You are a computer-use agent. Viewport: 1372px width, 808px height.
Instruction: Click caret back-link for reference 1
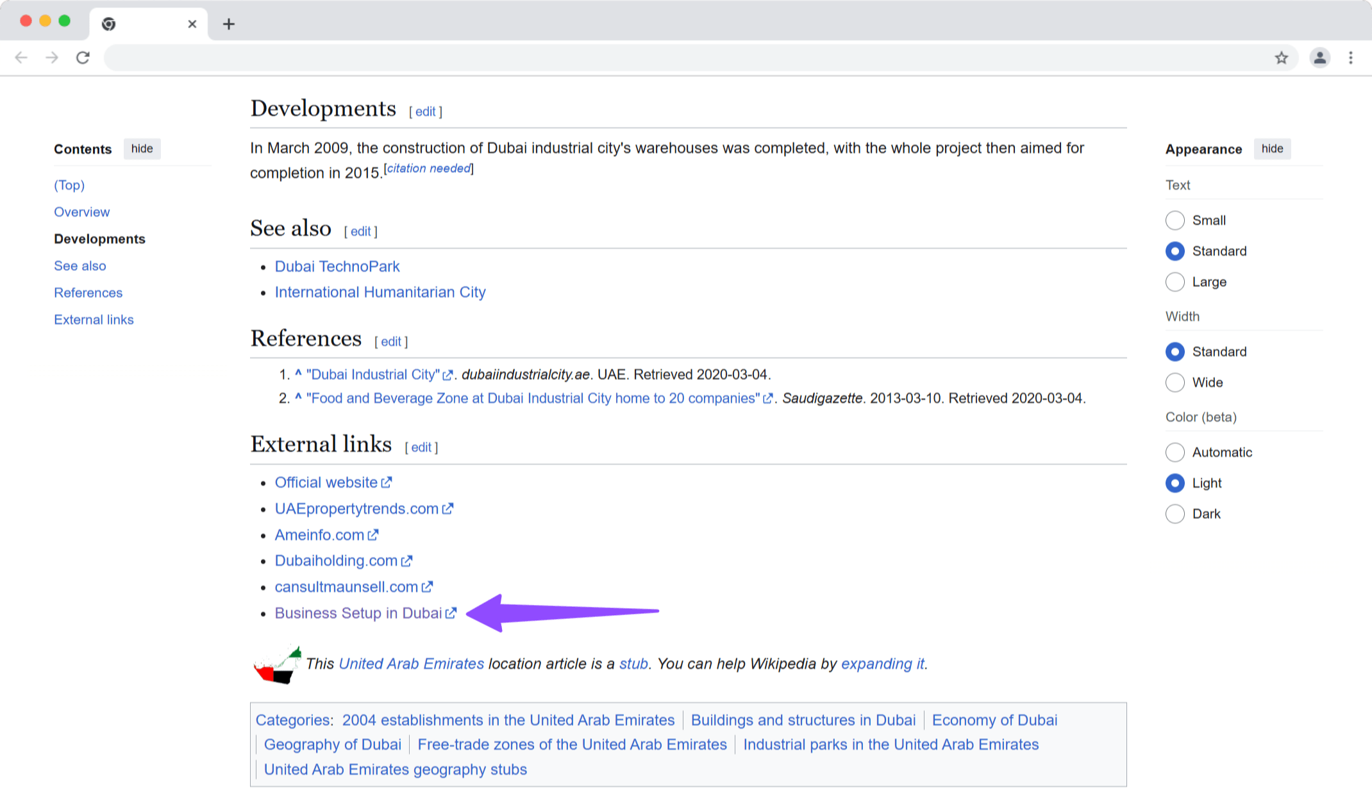(298, 374)
